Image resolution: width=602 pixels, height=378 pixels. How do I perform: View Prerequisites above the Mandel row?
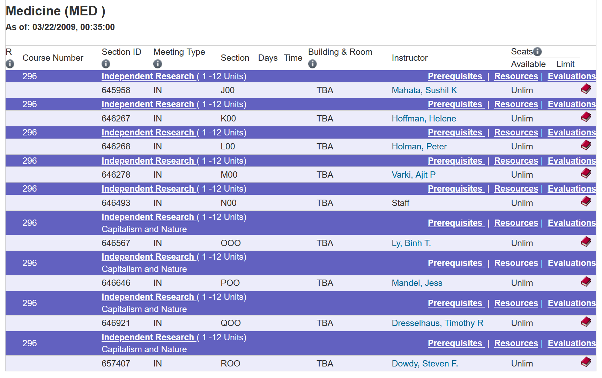[x=456, y=263]
